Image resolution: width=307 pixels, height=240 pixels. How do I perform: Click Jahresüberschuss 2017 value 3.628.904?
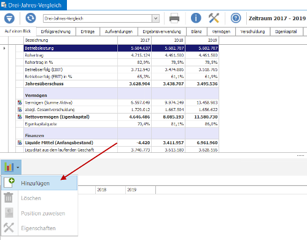139,83
